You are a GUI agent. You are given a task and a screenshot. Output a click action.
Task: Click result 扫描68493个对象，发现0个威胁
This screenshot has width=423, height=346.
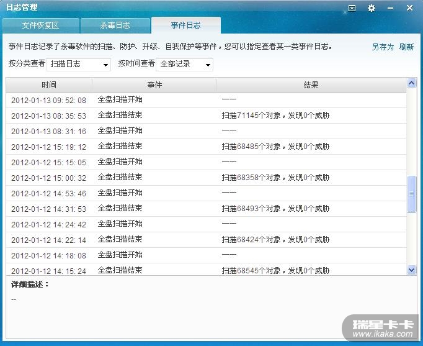pyautogui.click(x=275, y=209)
